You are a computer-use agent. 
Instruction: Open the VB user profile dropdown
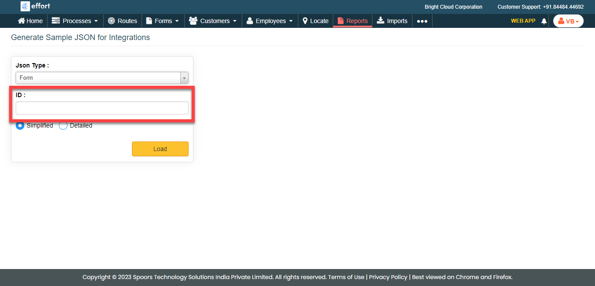(x=568, y=21)
